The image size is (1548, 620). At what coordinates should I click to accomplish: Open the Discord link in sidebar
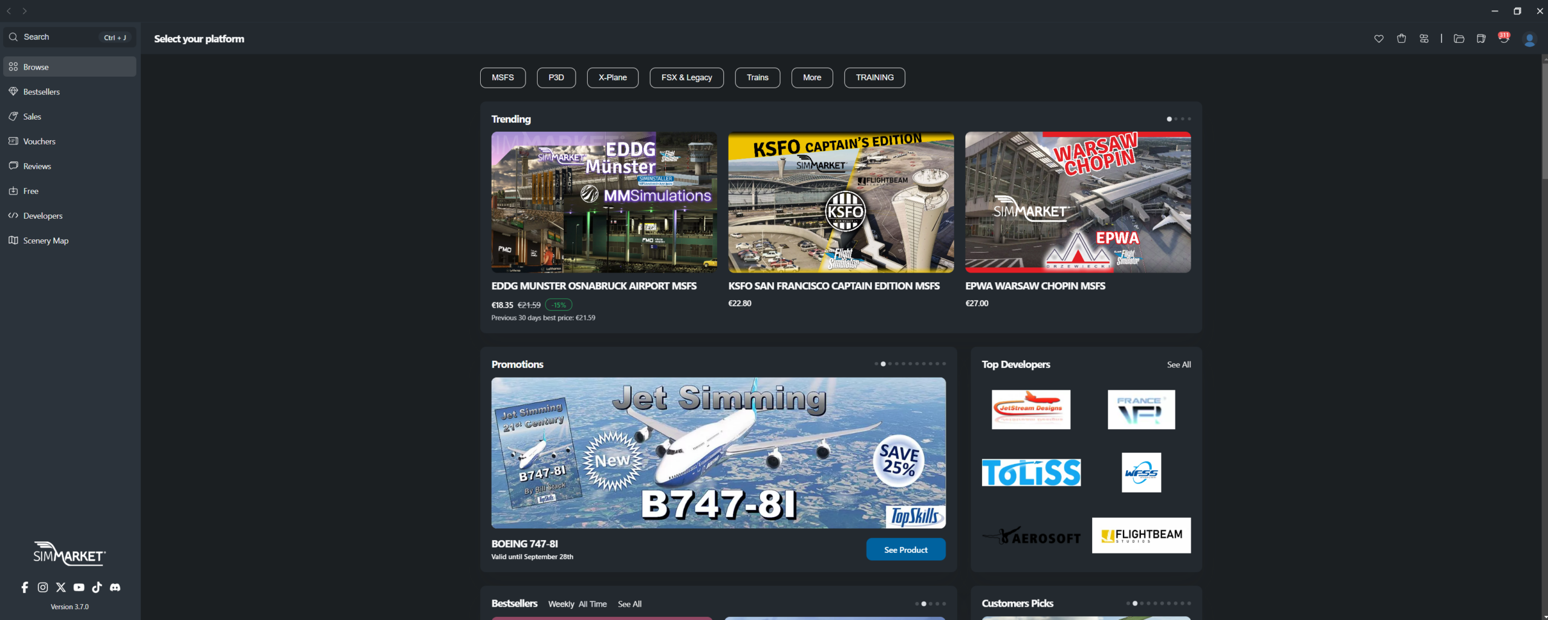[x=115, y=587]
